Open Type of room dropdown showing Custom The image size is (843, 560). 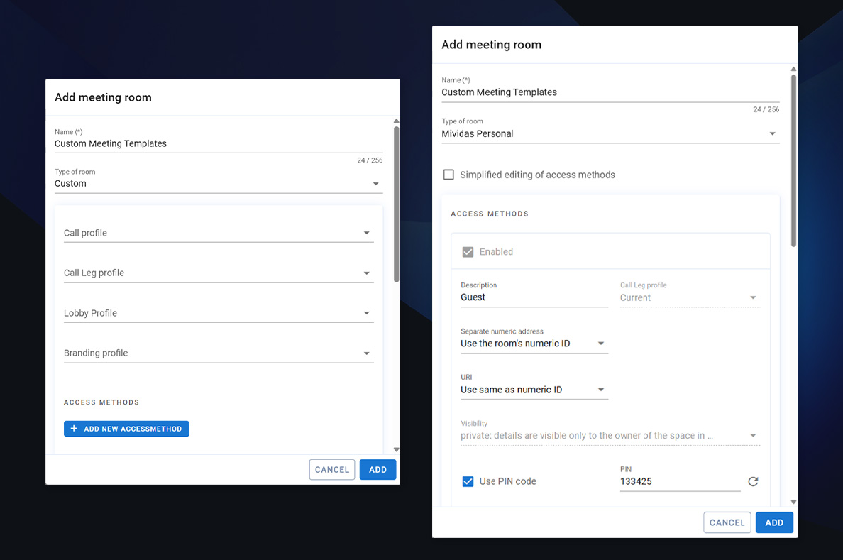218,183
